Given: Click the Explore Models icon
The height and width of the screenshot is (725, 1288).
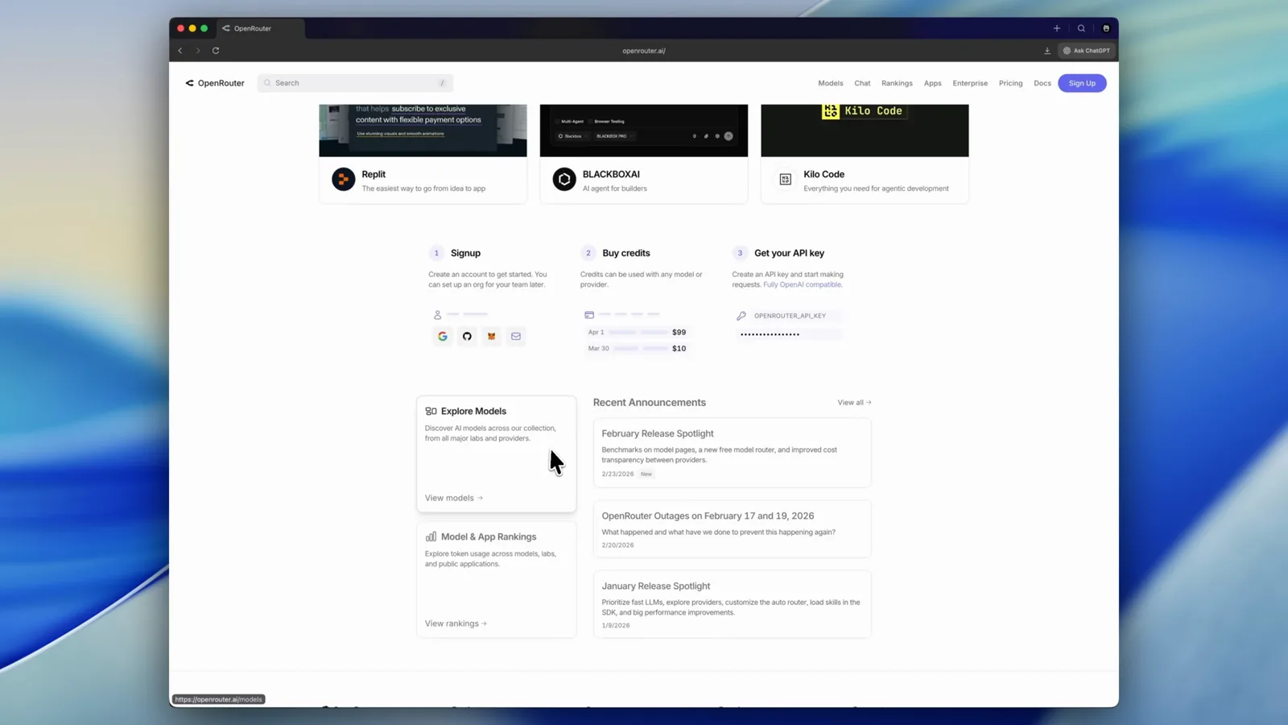Looking at the screenshot, I should pos(431,411).
